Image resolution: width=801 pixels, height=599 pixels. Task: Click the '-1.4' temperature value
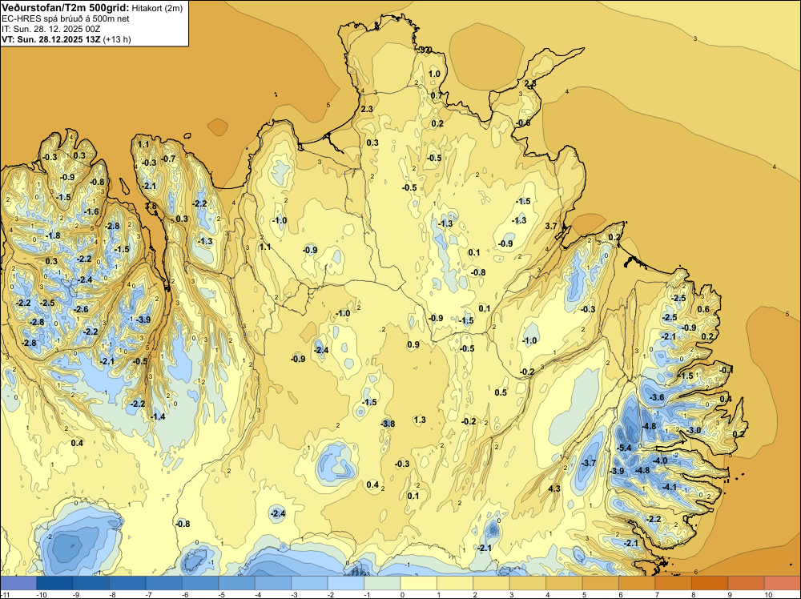tap(158, 416)
